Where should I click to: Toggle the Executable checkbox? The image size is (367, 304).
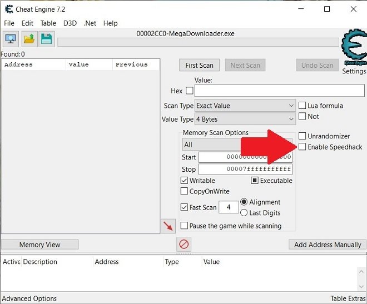pos(255,181)
